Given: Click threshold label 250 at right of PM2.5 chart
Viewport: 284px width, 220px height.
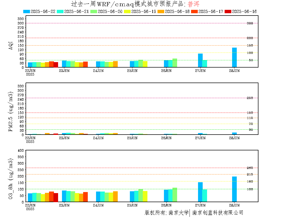Looking at the screenshot, I should tap(250, 98).
